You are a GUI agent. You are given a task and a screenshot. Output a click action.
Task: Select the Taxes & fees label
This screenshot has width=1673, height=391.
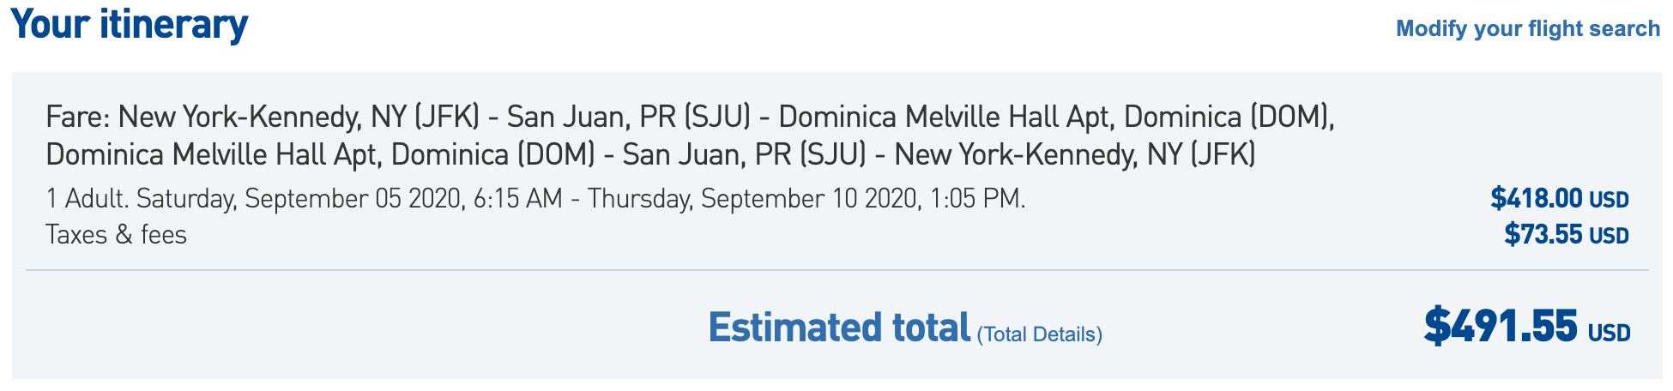pos(116,235)
